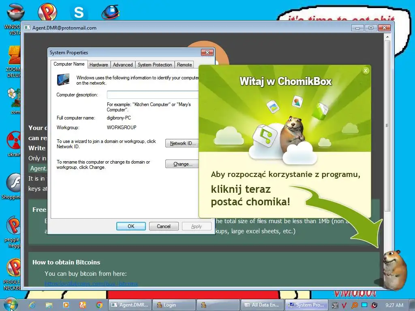Screen dimensions: 415x311
Task: Open the System Protection tab
Action: coord(155,65)
